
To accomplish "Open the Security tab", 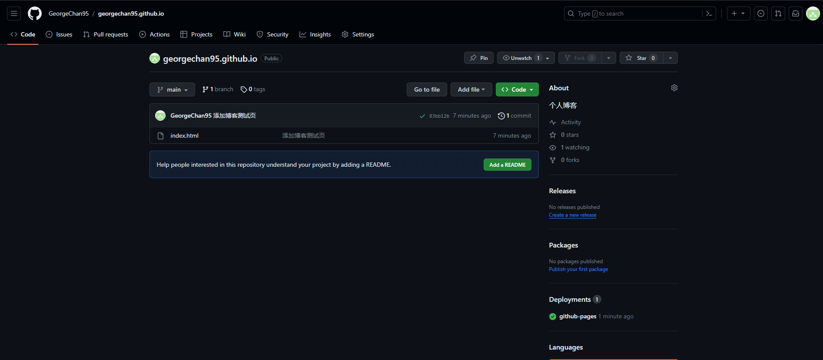I will [272, 34].
